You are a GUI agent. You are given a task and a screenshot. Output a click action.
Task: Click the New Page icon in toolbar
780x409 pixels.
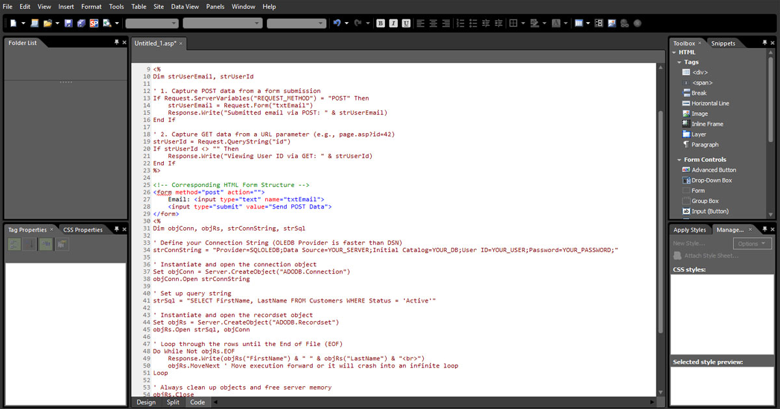pos(34,23)
